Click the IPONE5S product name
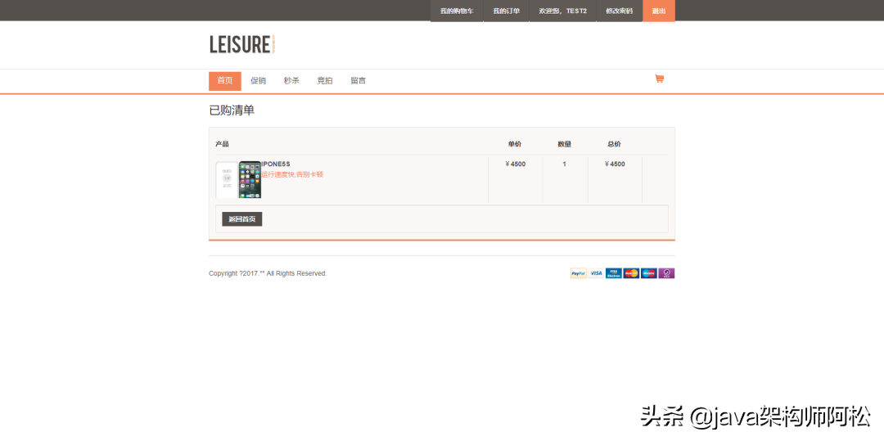 coord(276,164)
